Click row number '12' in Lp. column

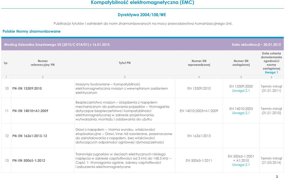pos(7,136)
